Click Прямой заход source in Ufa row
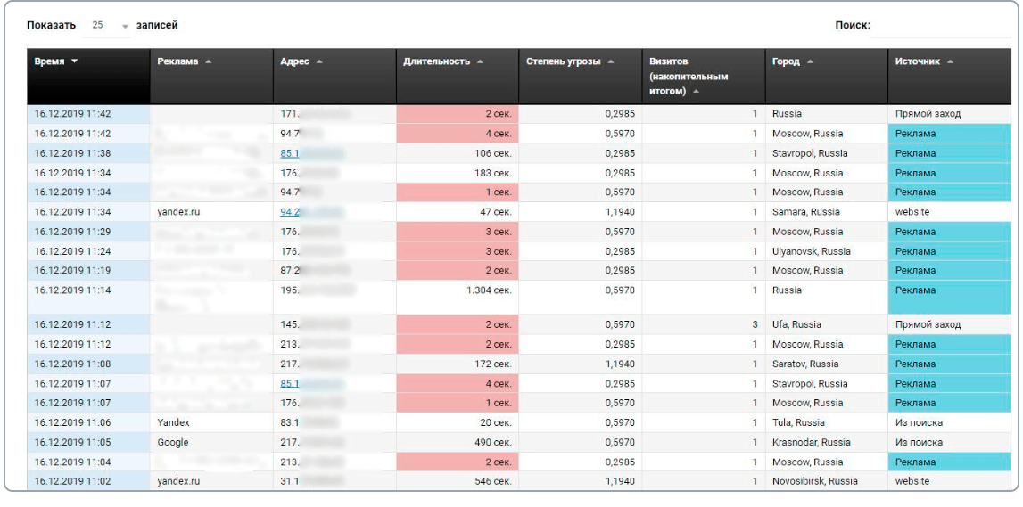1023x507 pixels. click(x=928, y=325)
